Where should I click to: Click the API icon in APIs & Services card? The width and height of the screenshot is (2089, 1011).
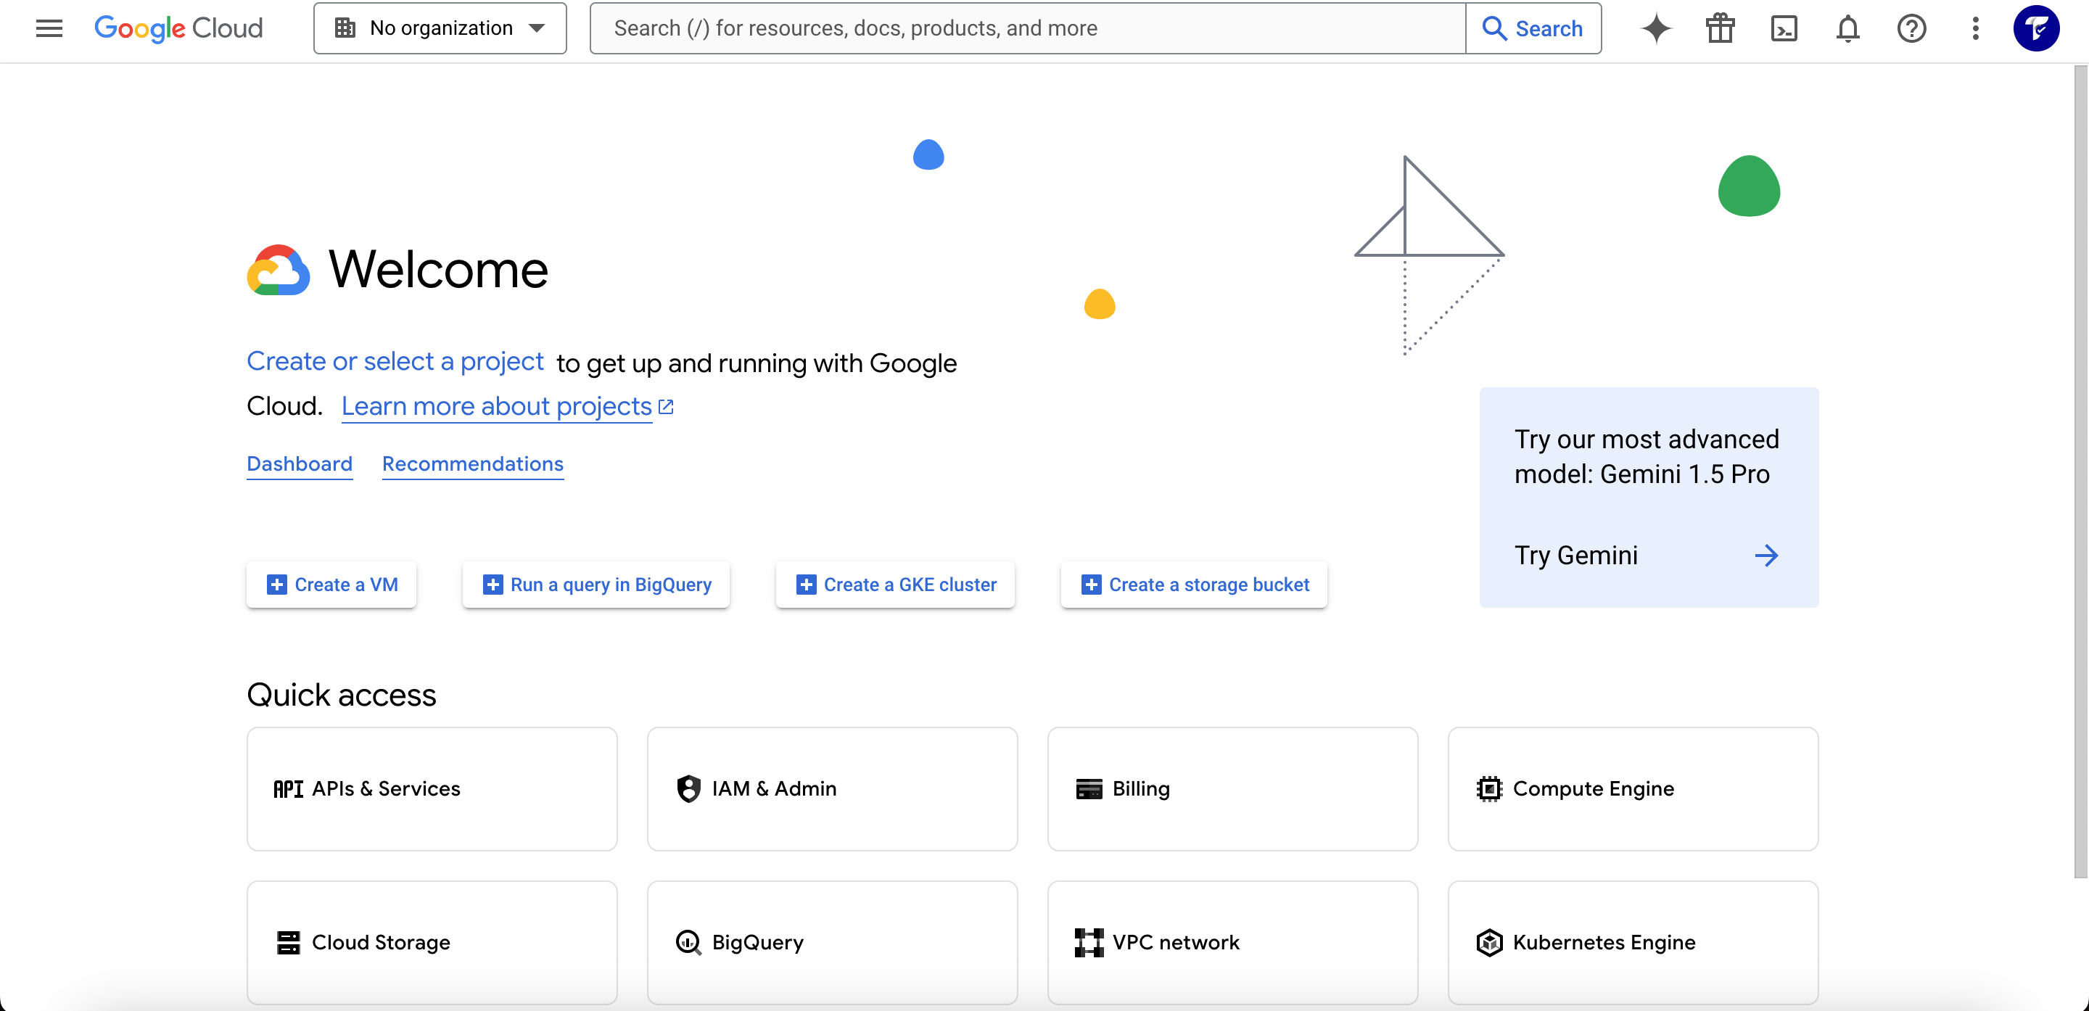[288, 789]
